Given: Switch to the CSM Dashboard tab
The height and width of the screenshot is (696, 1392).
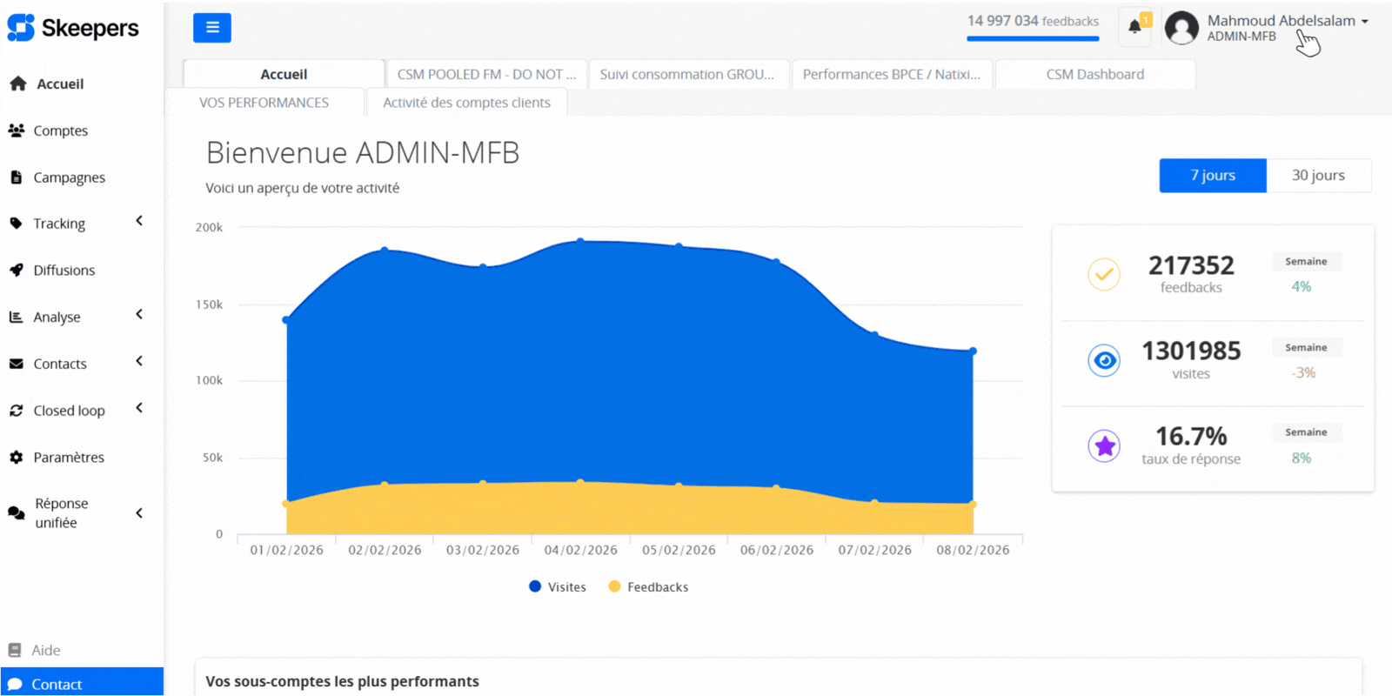Looking at the screenshot, I should click(1094, 75).
